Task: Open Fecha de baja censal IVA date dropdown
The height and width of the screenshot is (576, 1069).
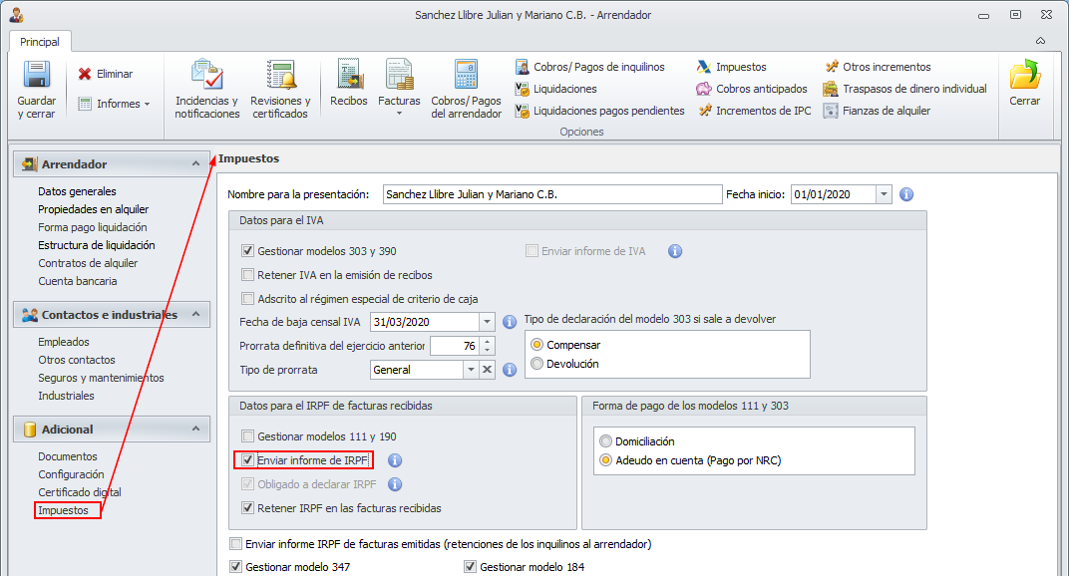Action: pyautogui.click(x=487, y=322)
